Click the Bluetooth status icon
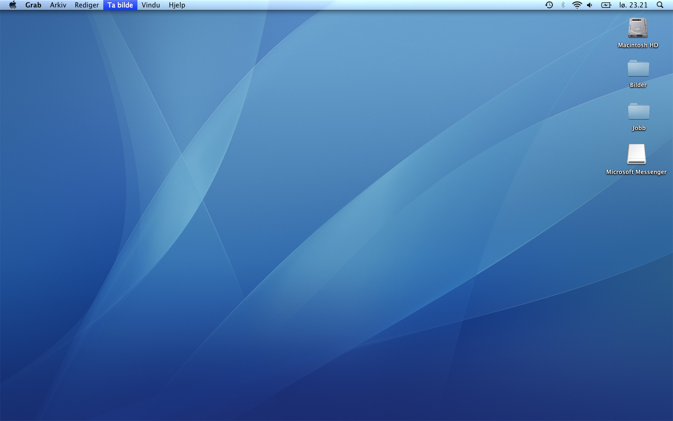 563,5
